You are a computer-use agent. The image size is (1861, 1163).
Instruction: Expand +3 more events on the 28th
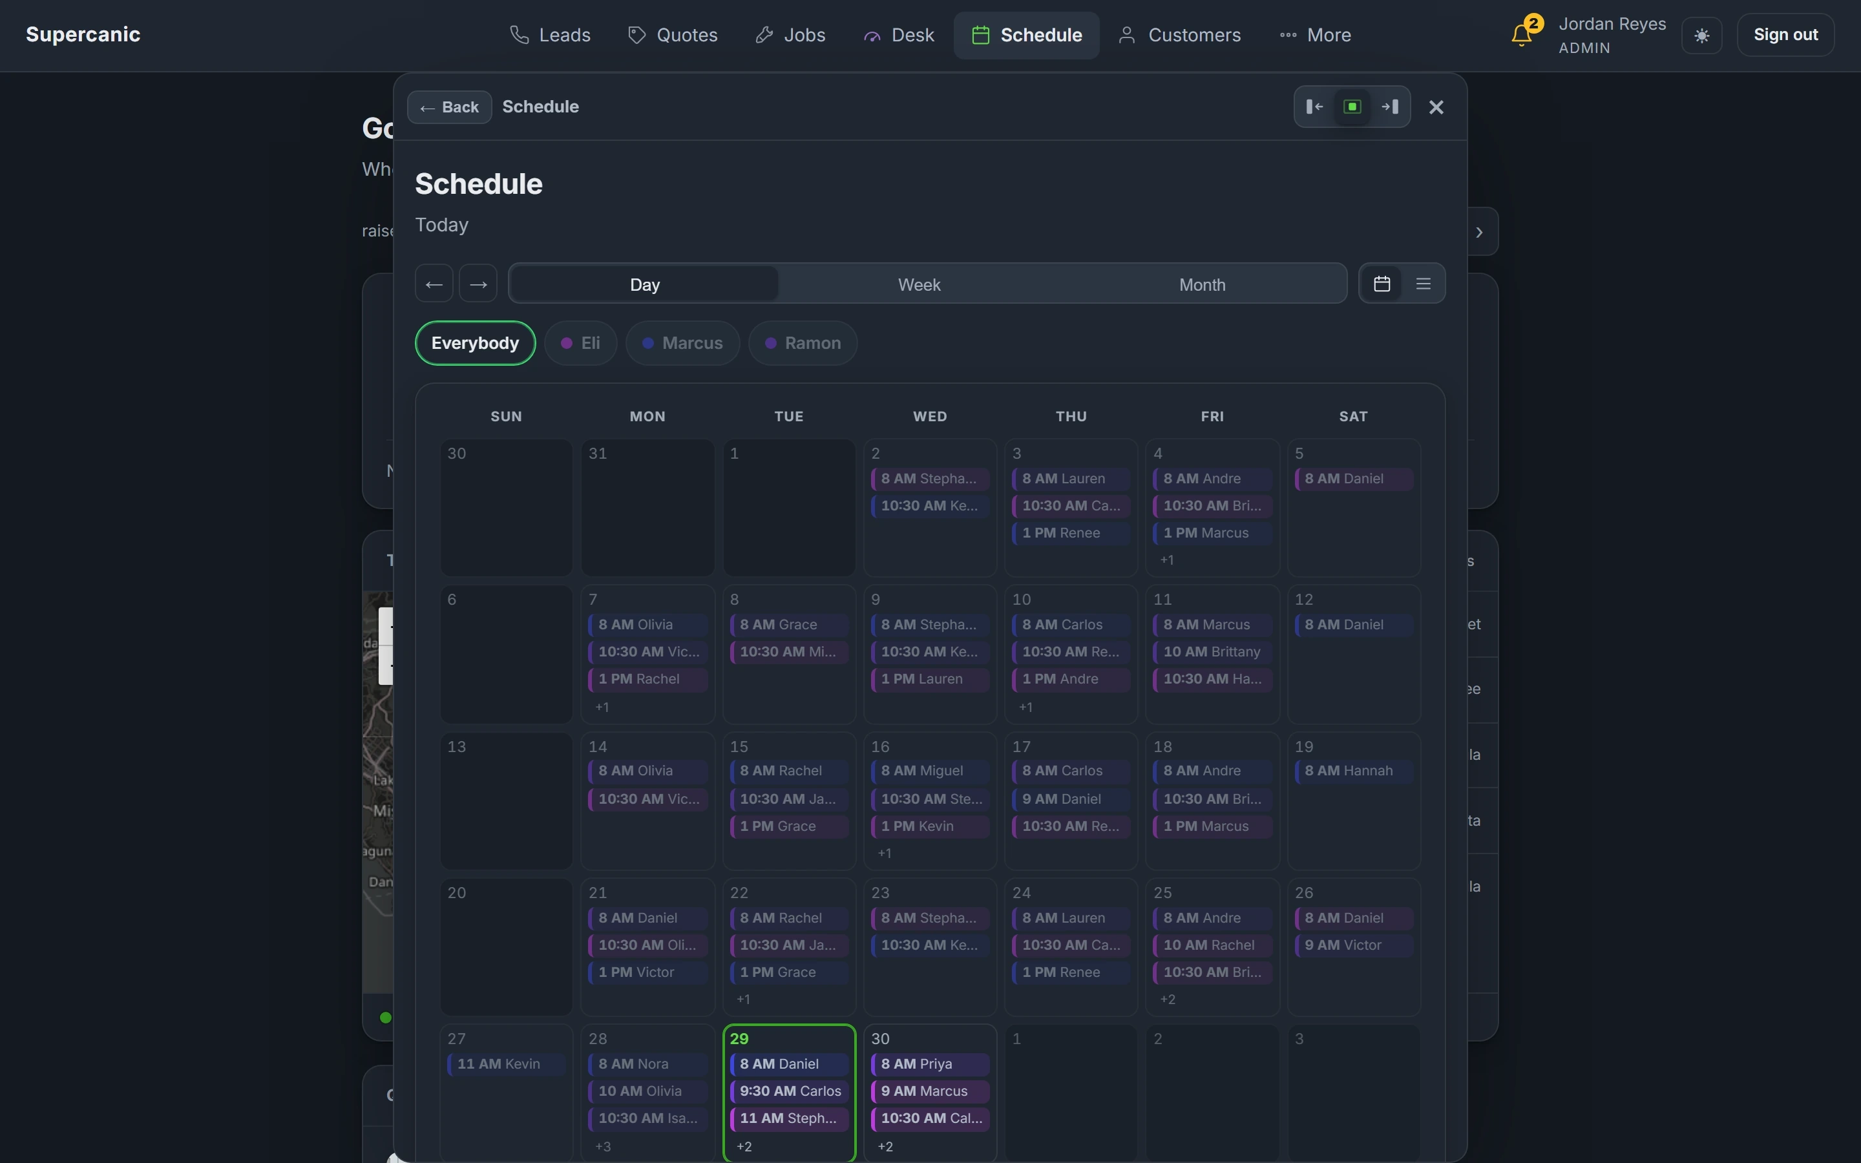(x=603, y=1146)
